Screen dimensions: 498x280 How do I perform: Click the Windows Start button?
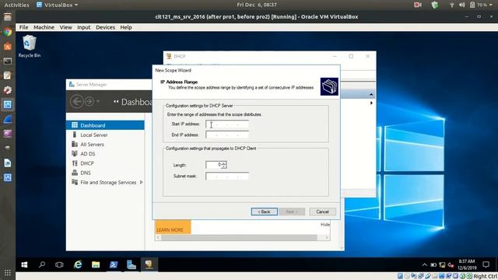click(x=24, y=264)
